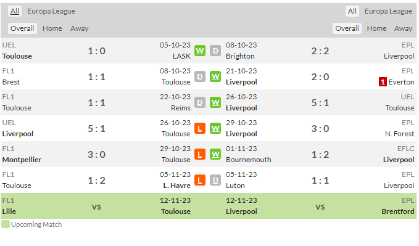Click the Upcoming Match green legend swatch
The height and width of the screenshot is (246, 419).
tap(6, 224)
